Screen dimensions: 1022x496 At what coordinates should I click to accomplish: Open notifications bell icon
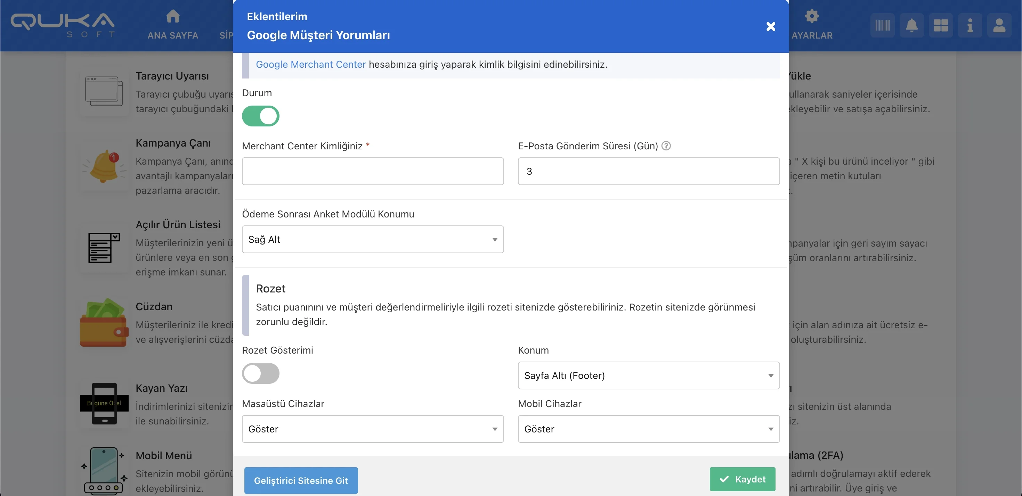[x=911, y=26]
